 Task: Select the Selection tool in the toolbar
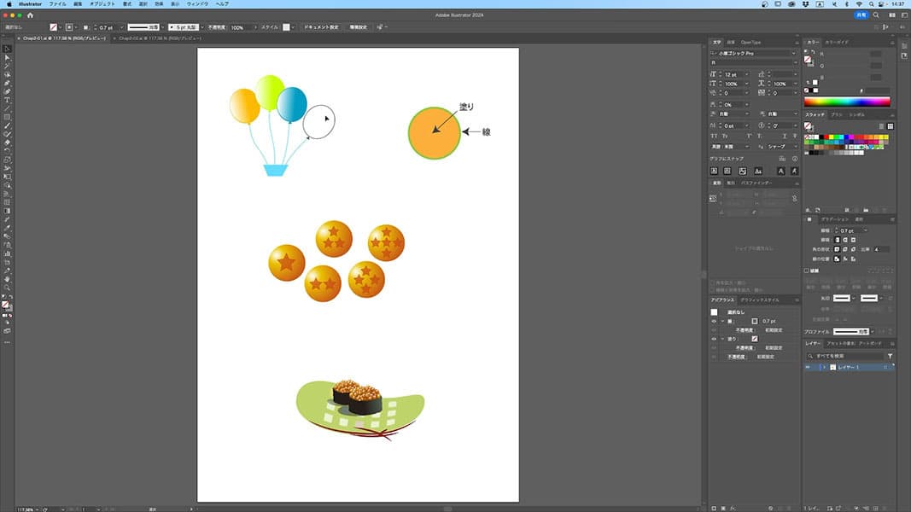(x=7, y=49)
